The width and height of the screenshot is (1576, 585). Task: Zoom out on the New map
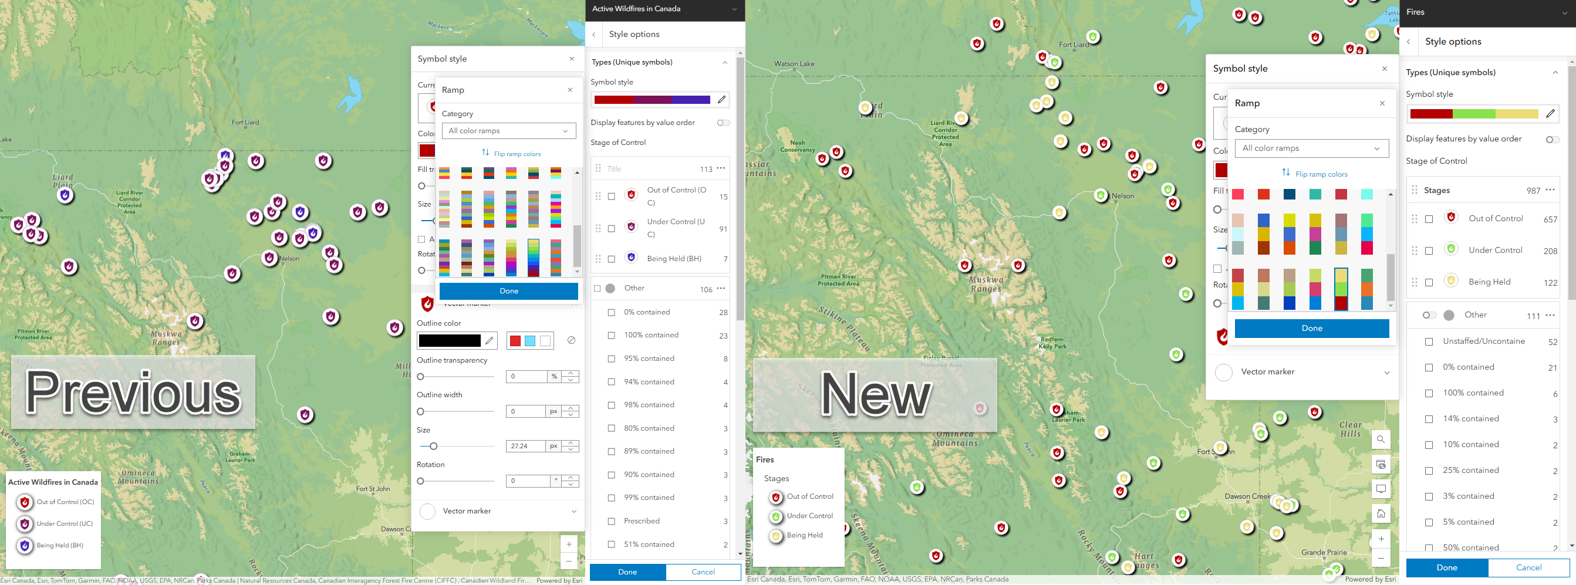(x=1381, y=559)
